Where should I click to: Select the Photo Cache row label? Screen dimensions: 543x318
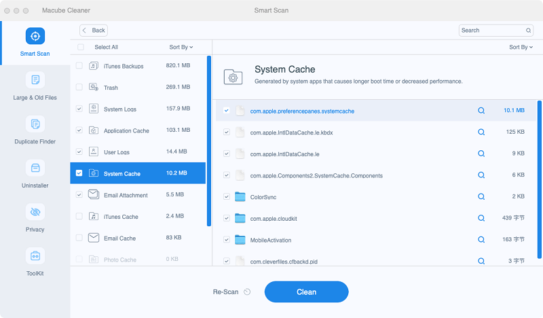click(x=120, y=260)
